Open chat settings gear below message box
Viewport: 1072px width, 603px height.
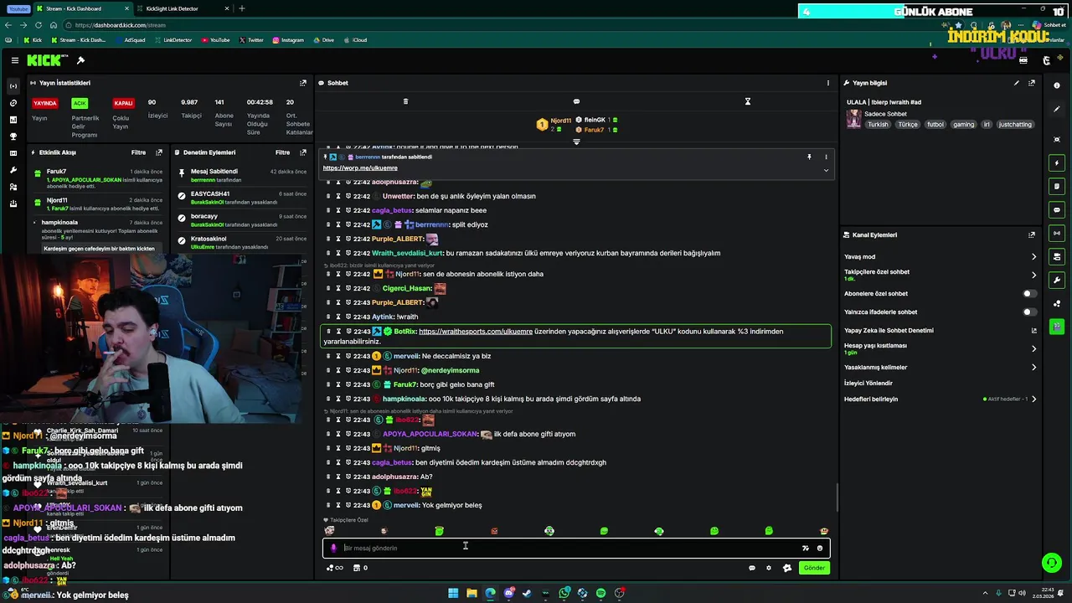tap(769, 568)
